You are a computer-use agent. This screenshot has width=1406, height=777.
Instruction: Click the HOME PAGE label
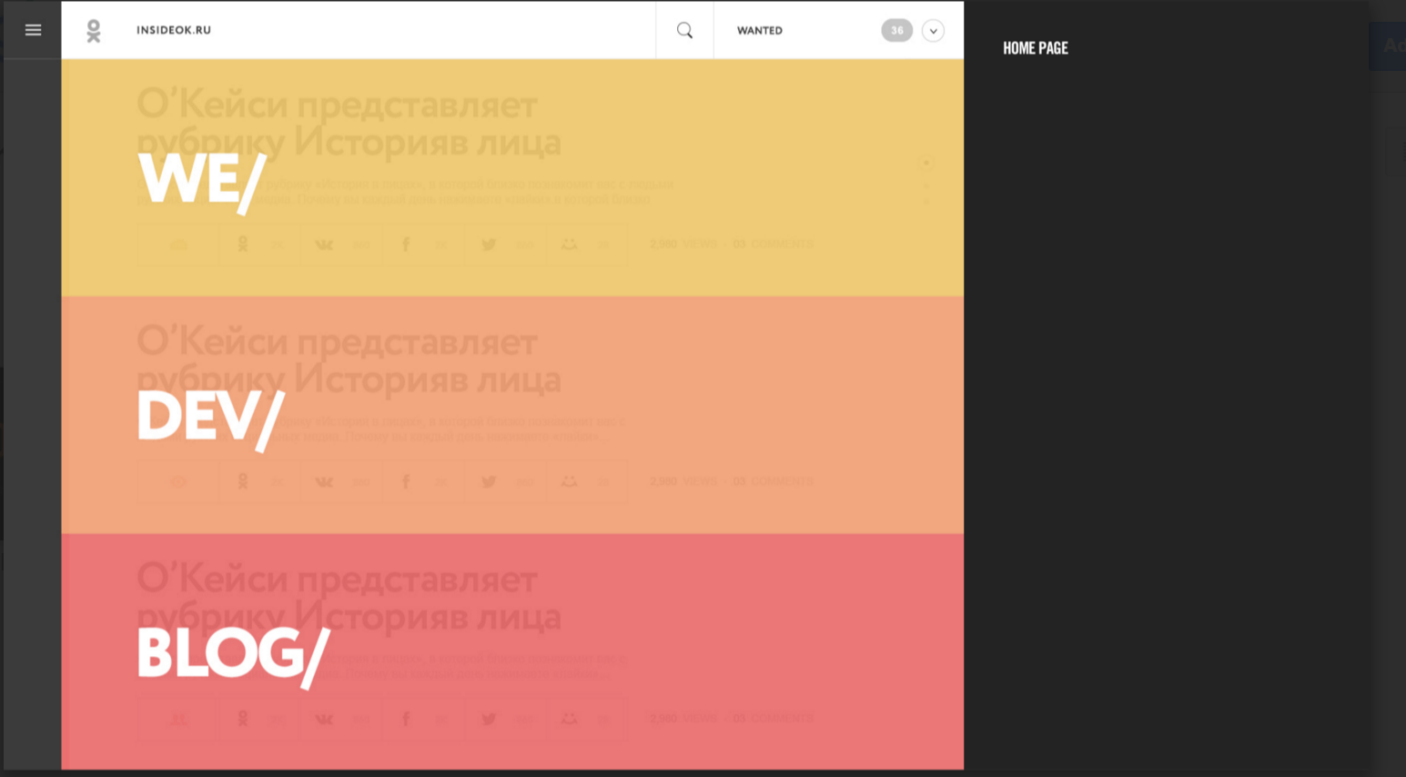[x=1035, y=48]
